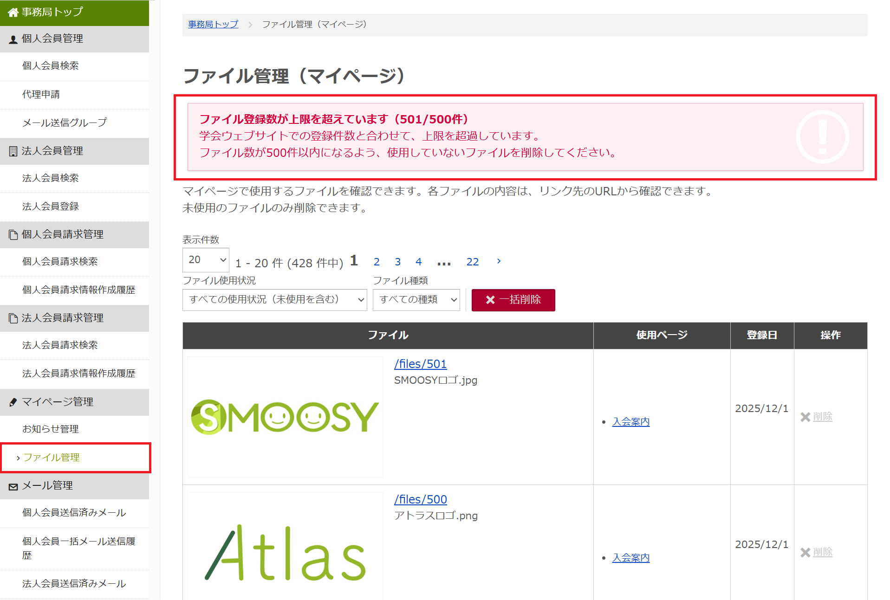Click the building icon next to 法人会員管理
890x600 pixels.
[13, 151]
